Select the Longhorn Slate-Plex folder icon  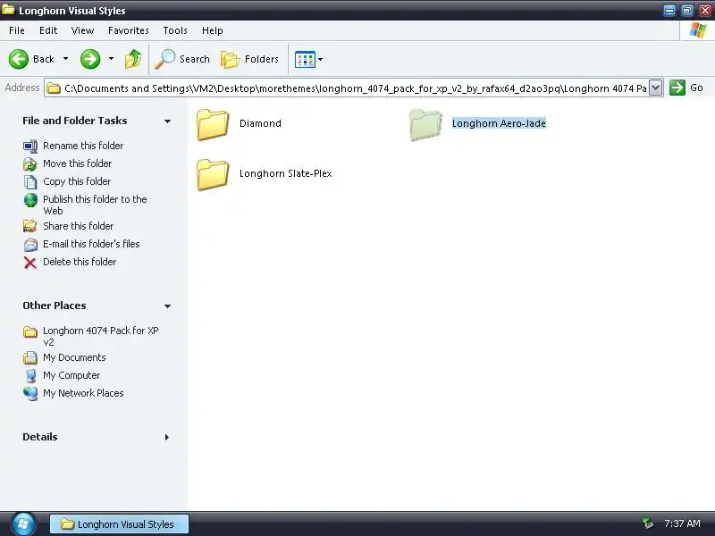pos(213,174)
